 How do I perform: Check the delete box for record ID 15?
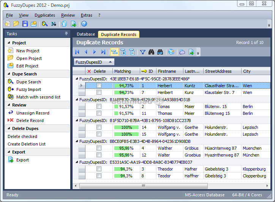(x=99, y=134)
